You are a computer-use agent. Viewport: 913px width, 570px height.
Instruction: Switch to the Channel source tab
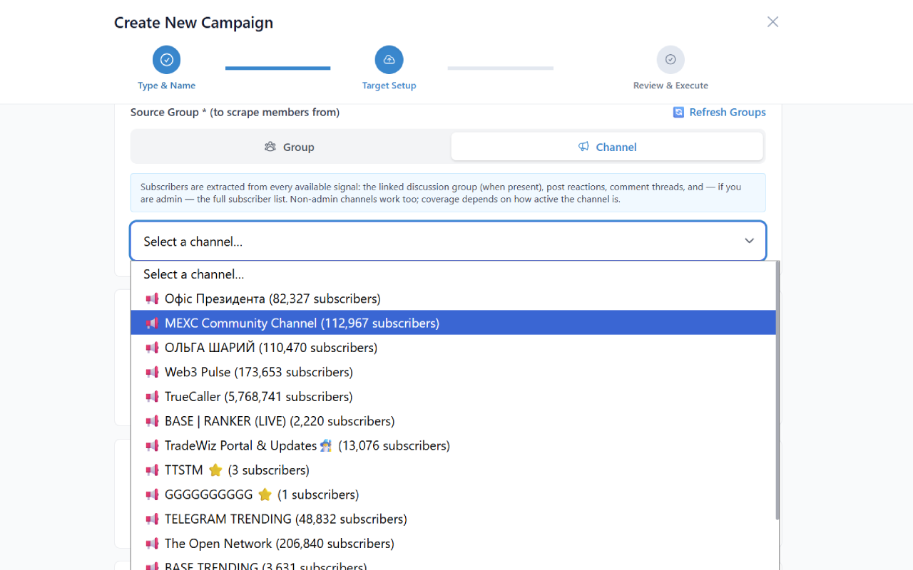pyautogui.click(x=607, y=147)
